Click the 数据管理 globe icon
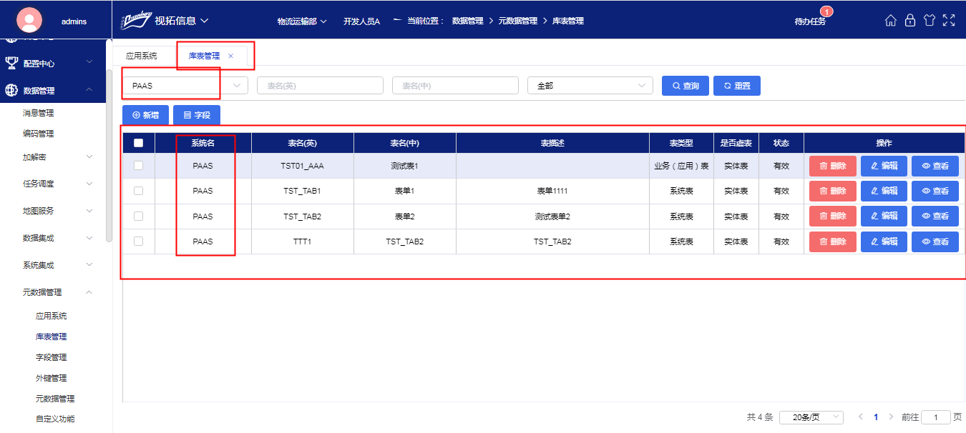This screenshot has width=966, height=433. point(11,91)
